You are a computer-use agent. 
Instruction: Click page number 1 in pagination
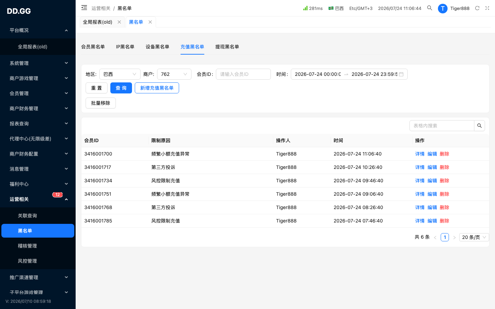click(x=445, y=237)
